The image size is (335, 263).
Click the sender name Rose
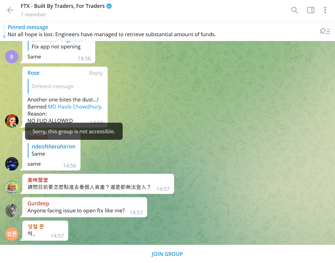click(33, 73)
